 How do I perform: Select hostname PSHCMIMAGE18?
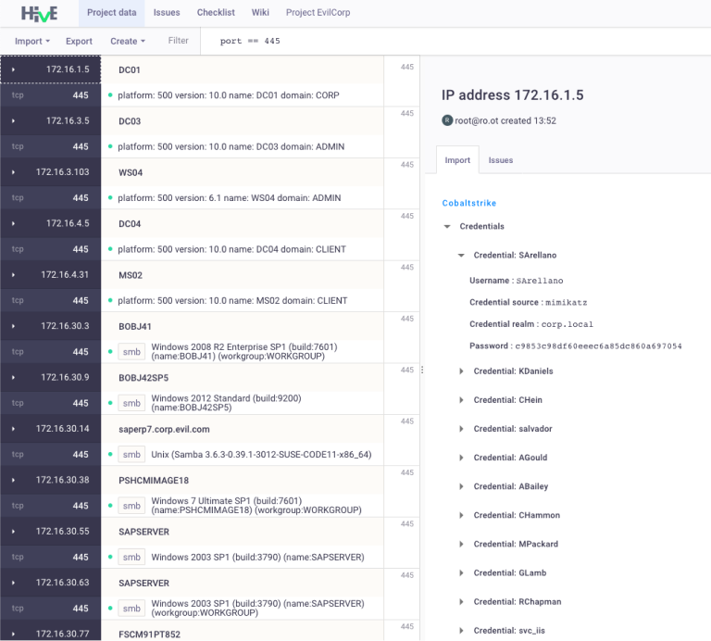click(154, 480)
